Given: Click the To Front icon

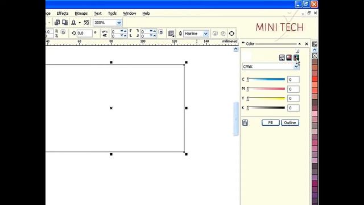Looking at the screenshot, I should tap(215, 34).
